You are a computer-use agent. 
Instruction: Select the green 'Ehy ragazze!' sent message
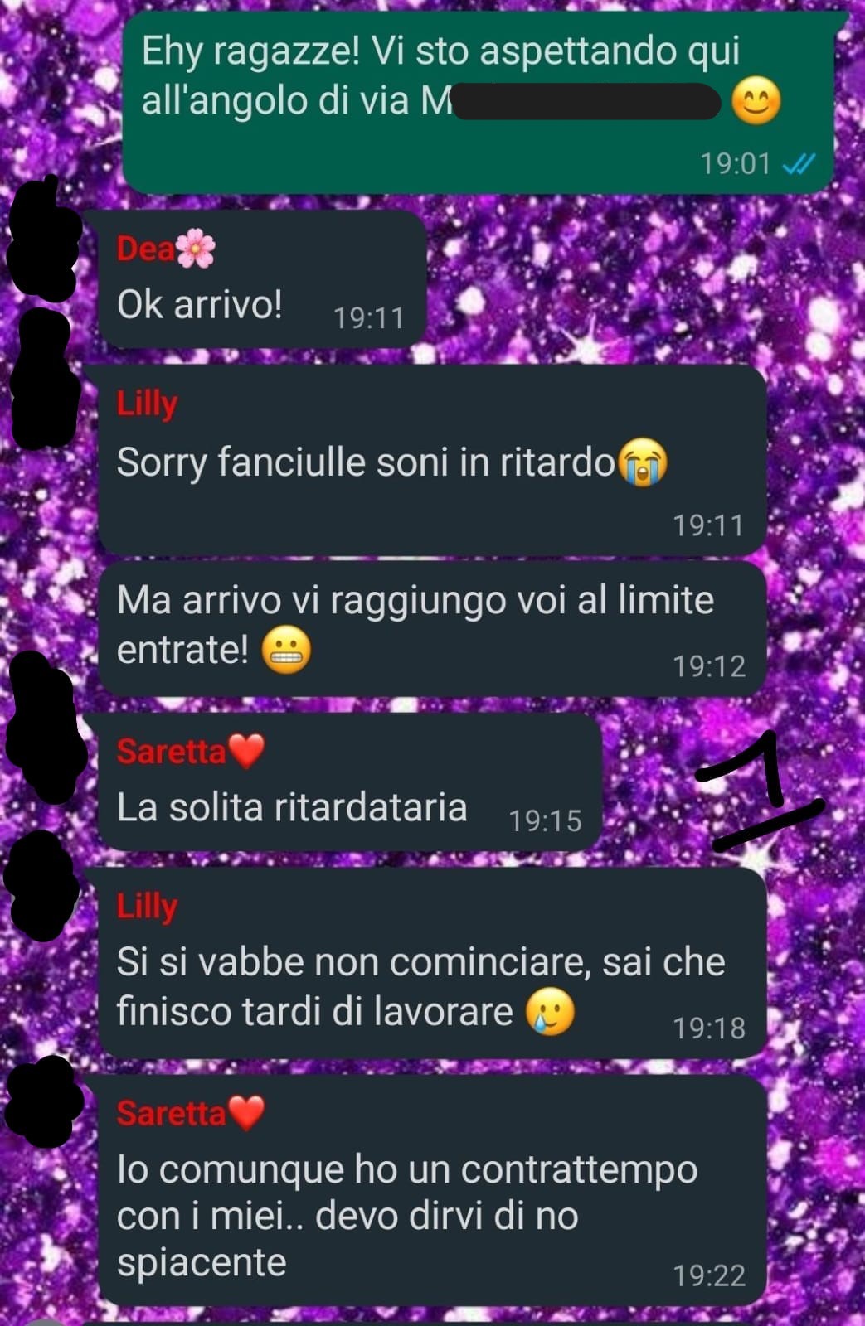point(479,102)
